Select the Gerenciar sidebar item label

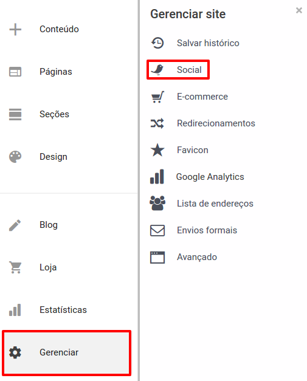click(59, 352)
